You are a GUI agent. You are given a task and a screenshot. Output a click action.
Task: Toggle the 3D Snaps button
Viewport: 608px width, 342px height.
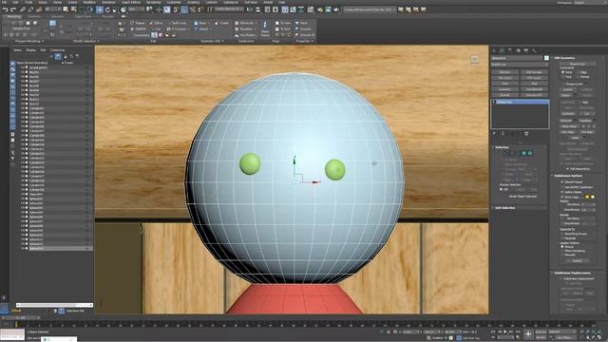176,9
